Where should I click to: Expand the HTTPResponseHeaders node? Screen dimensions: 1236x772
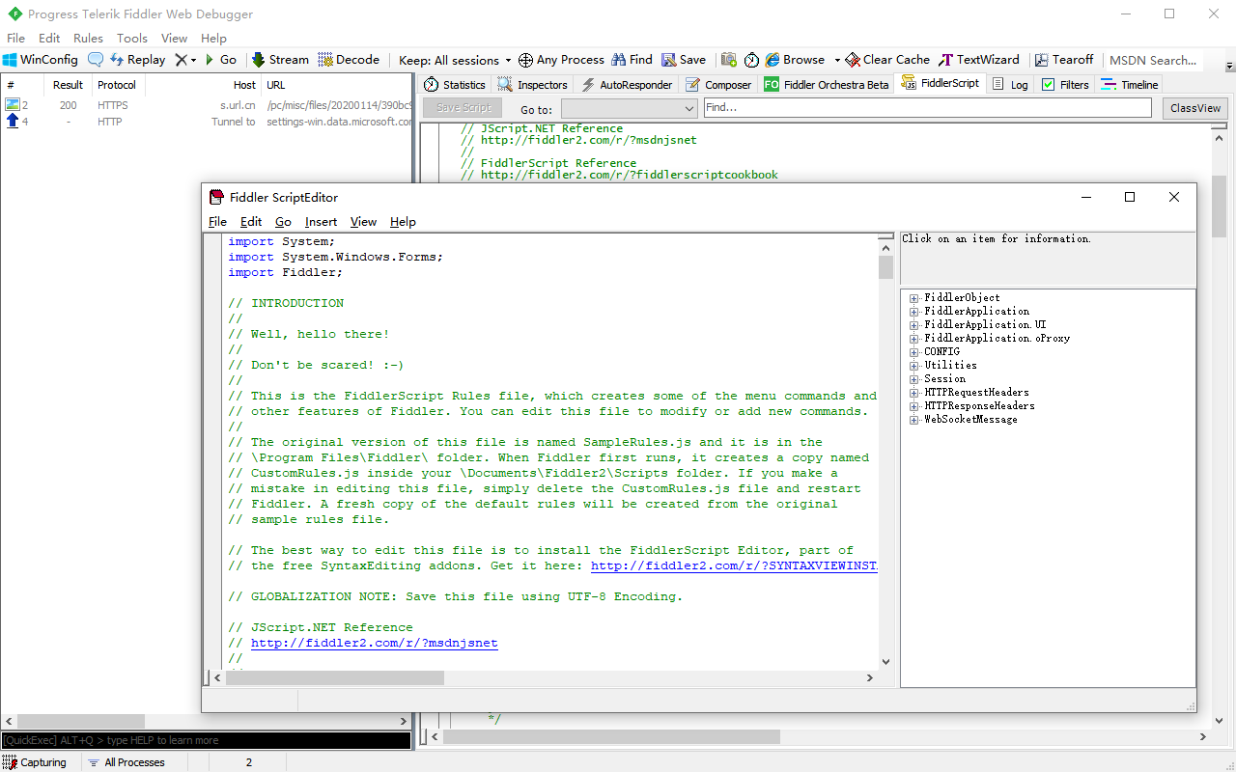(x=913, y=406)
